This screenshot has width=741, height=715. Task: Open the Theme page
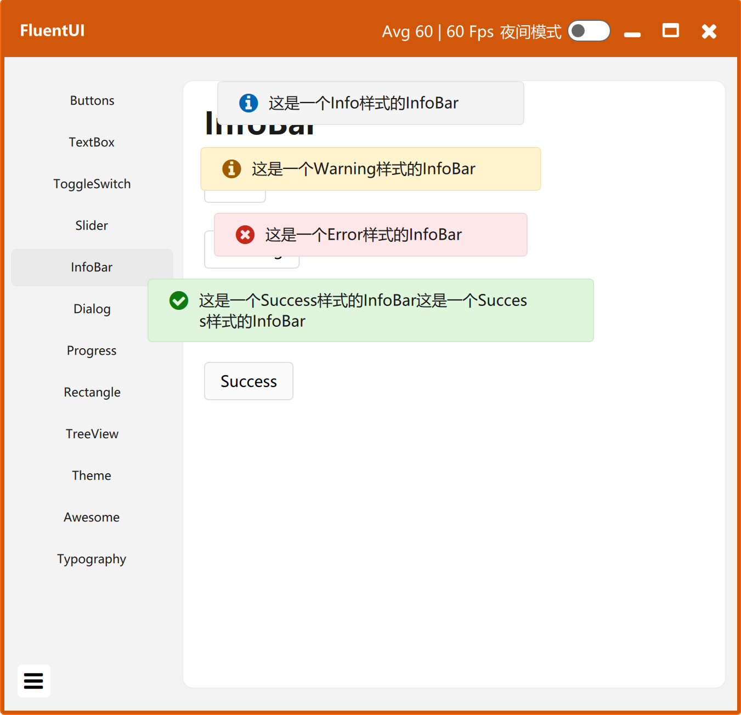pos(92,475)
